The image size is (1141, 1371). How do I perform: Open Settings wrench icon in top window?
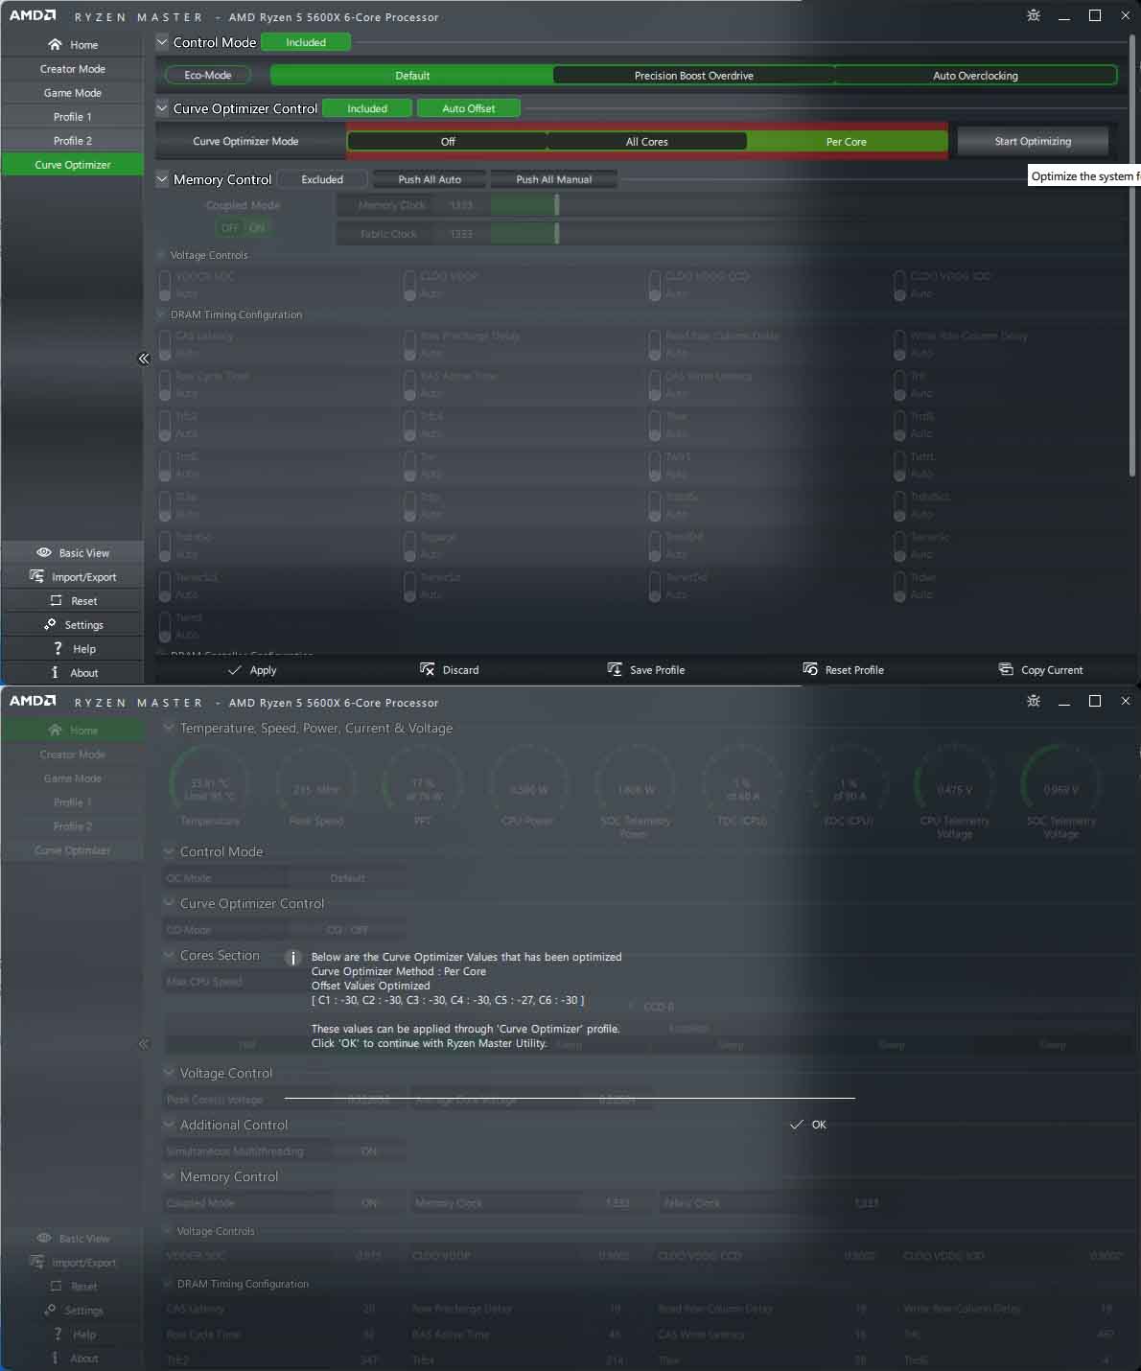coord(50,624)
